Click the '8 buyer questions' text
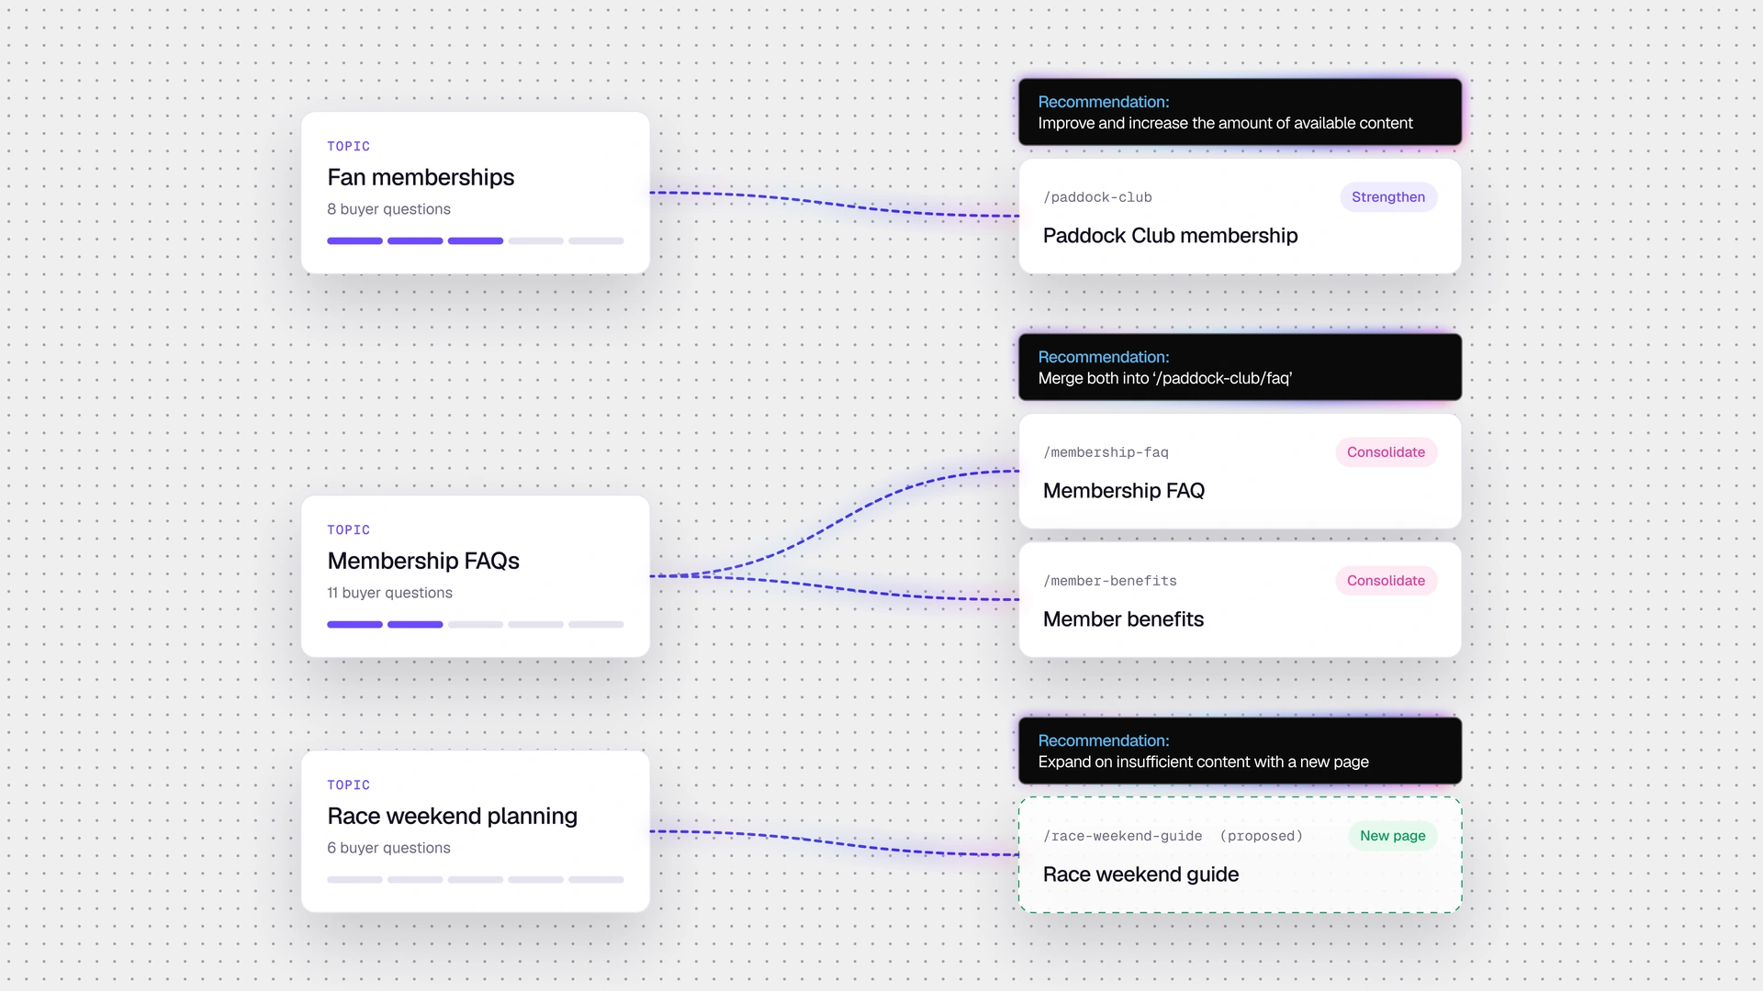This screenshot has height=991, width=1763. click(x=388, y=209)
